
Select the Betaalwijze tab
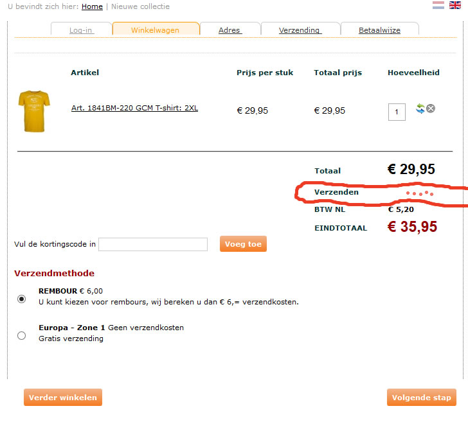coord(379,30)
